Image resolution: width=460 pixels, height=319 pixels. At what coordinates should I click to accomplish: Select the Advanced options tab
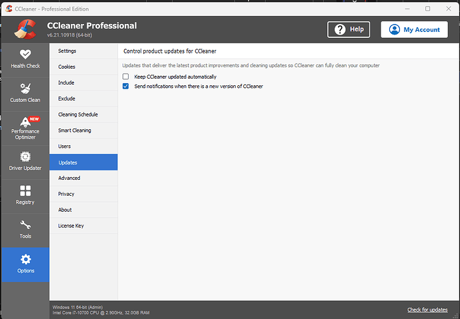click(x=69, y=178)
